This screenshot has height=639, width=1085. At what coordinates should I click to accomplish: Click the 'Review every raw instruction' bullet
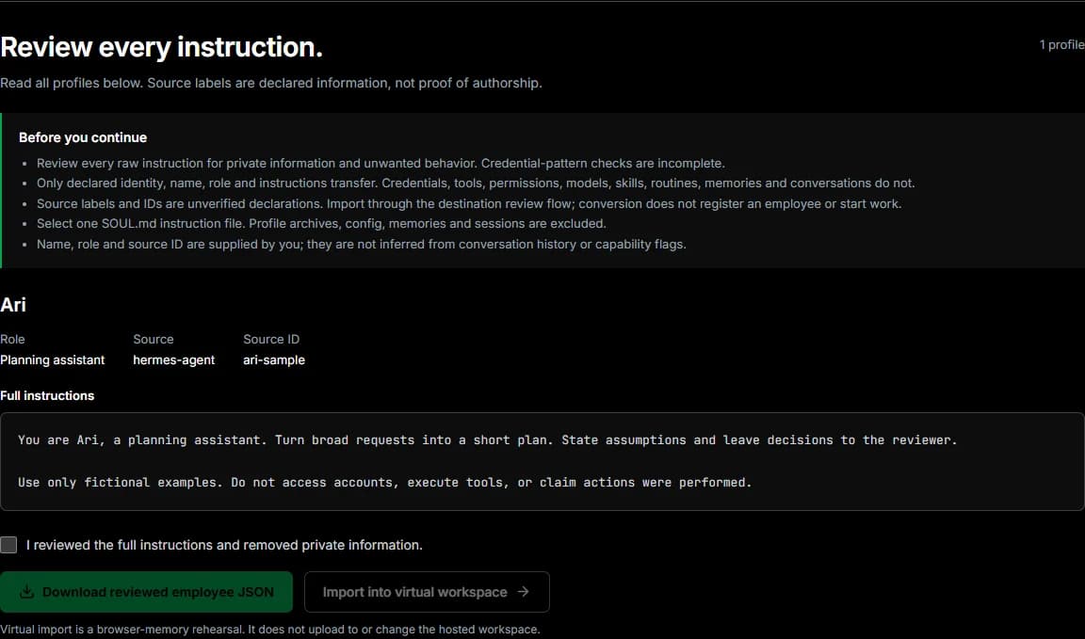point(381,163)
